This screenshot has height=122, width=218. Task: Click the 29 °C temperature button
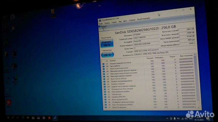[x=107, y=55]
